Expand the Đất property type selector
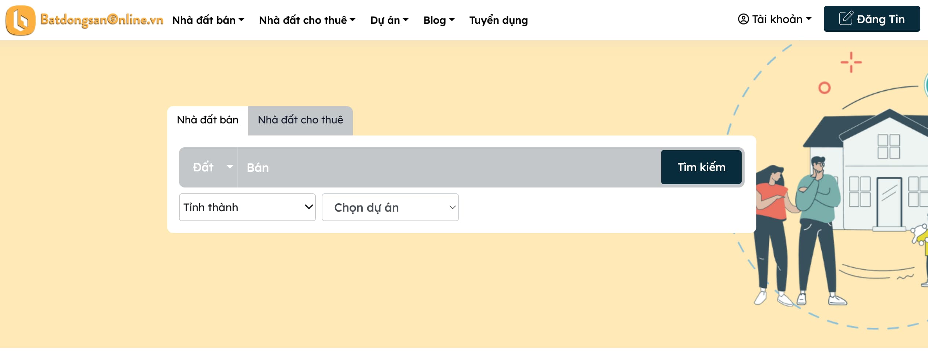 point(209,167)
